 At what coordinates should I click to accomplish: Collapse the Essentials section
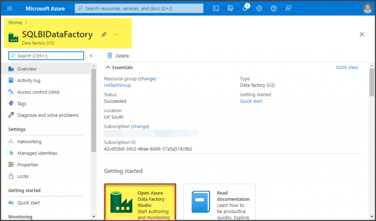pyautogui.click(x=108, y=68)
